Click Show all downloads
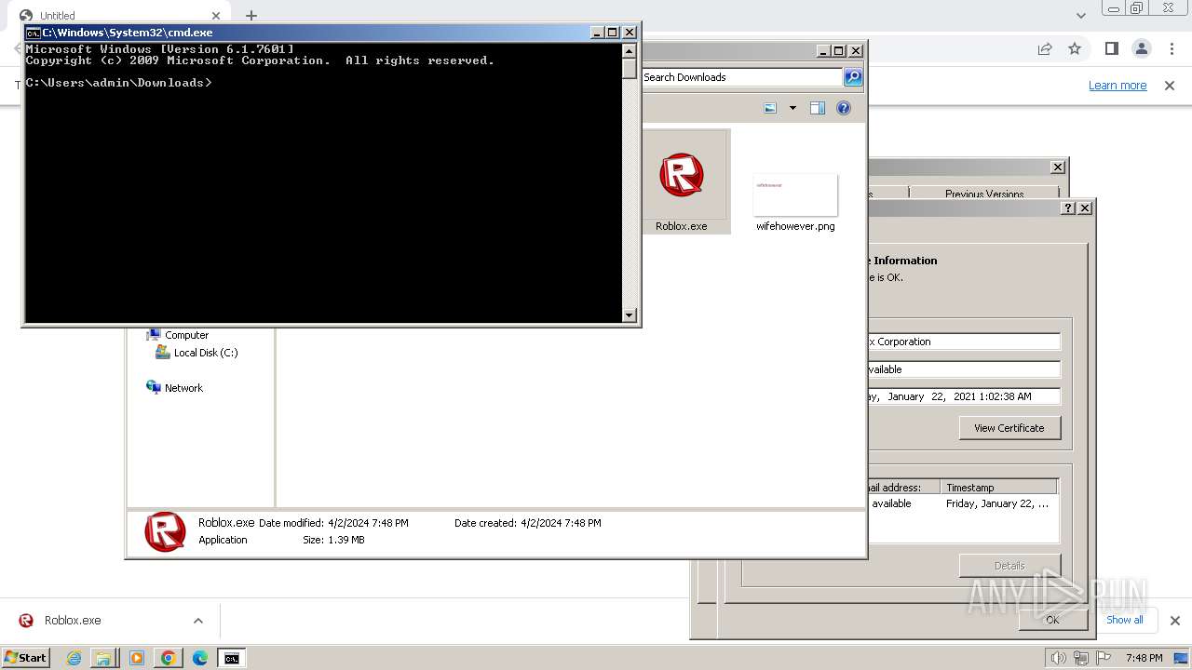The height and width of the screenshot is (670, 1192). tap(1125, 620)
